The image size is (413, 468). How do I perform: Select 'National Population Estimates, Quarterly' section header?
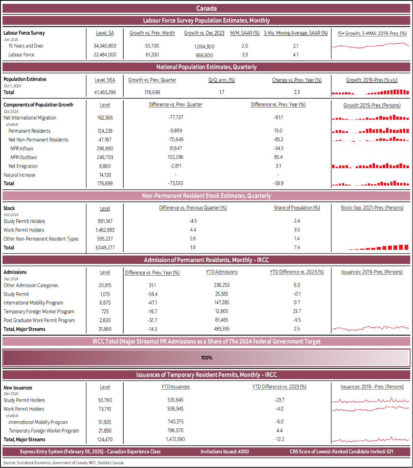(x=206, y=67)
